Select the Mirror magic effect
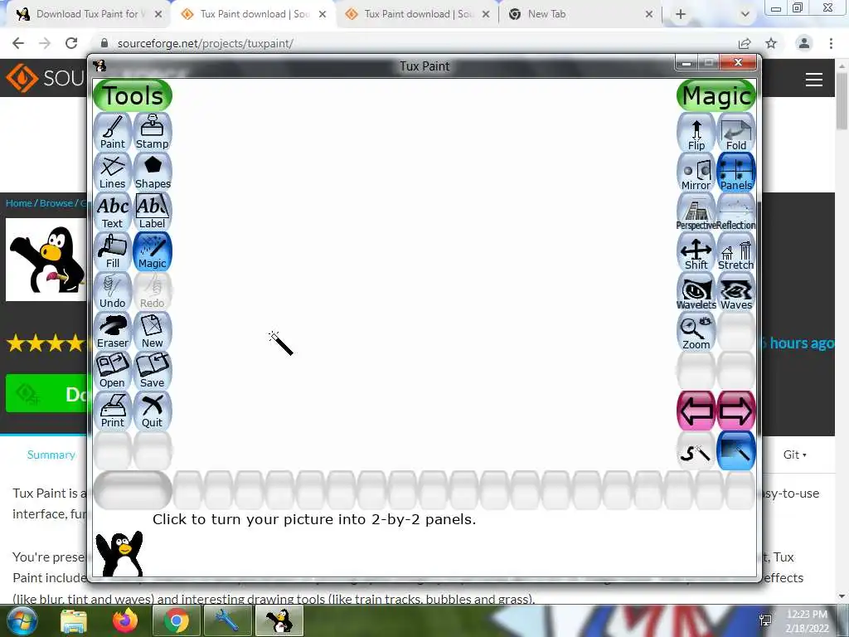The width and height of the screenshot is (849, 637). pyautogui.click(x=696, y=173)
